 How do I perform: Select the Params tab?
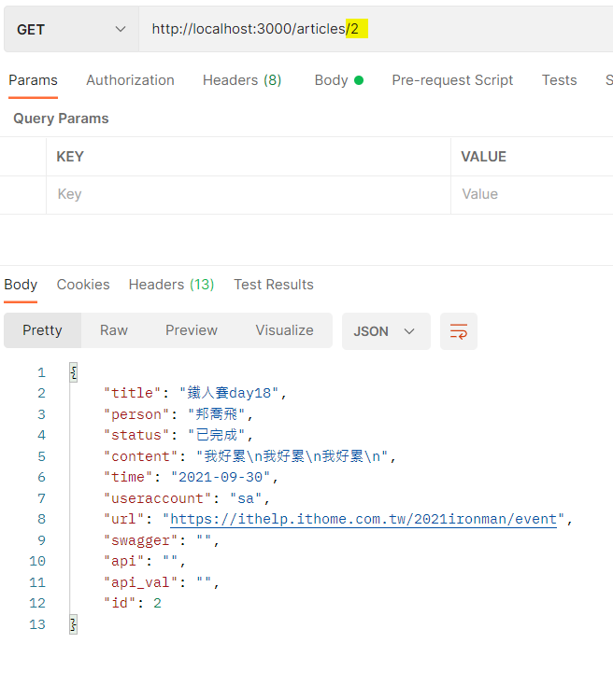[33, 80]
